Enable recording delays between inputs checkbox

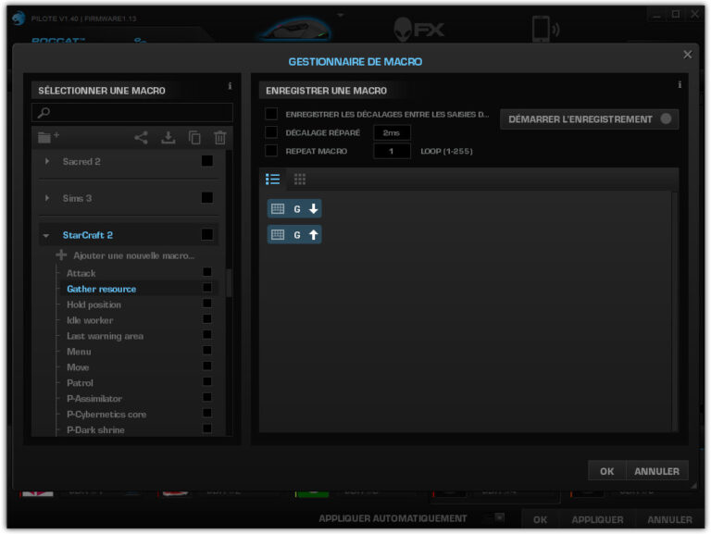271,113
